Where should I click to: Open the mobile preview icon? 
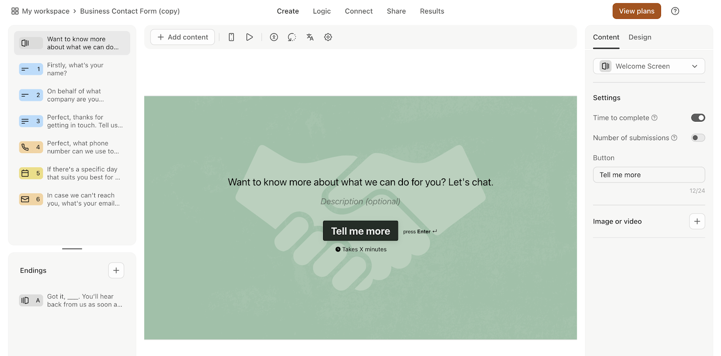coord(231,37)
